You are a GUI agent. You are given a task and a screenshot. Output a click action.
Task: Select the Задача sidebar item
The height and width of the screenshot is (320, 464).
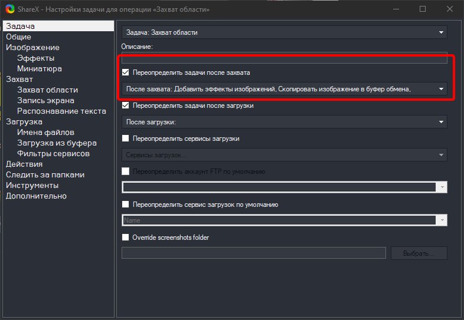(x=58, y=26)
